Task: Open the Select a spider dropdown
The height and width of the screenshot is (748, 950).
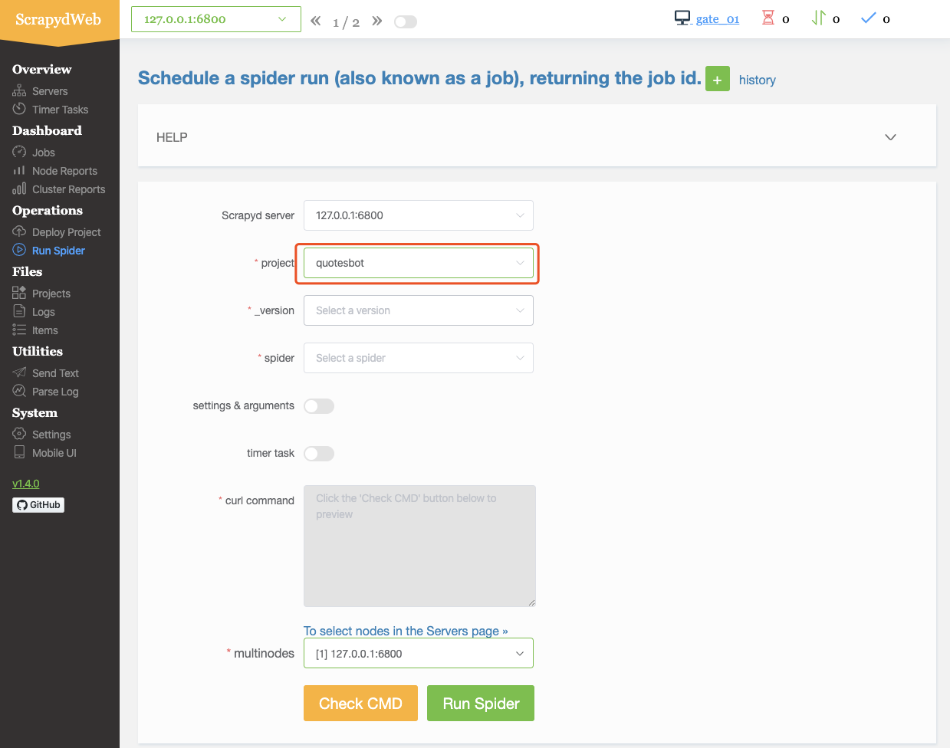Action: click(x=419, y=358)
